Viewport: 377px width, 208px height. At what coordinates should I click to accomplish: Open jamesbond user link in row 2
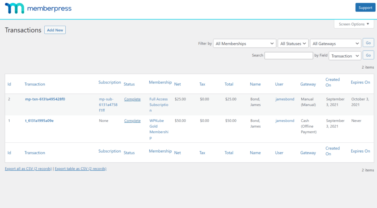pos(285,99)
